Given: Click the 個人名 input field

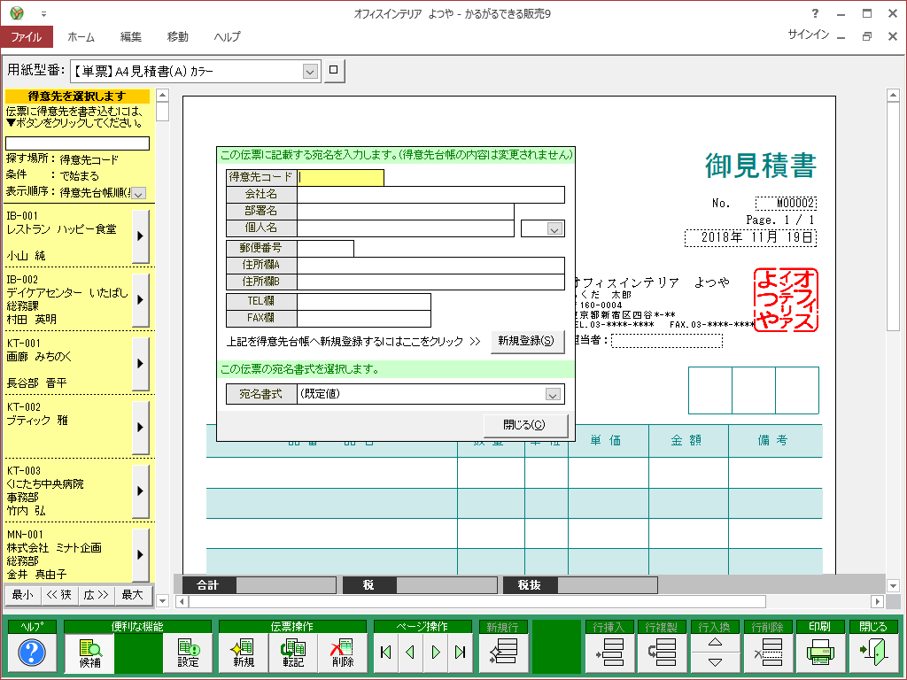Looking at the screenshot, I should pyautogui.click(x=406, y=228).
